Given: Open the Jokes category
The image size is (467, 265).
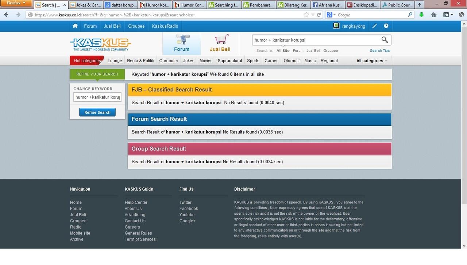Looking at the screenshot, I should [189, 61].
